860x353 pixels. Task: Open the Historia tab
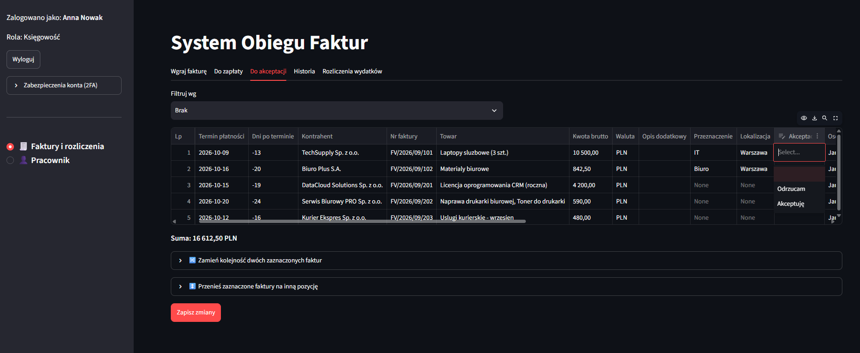[x=304, y=72]
